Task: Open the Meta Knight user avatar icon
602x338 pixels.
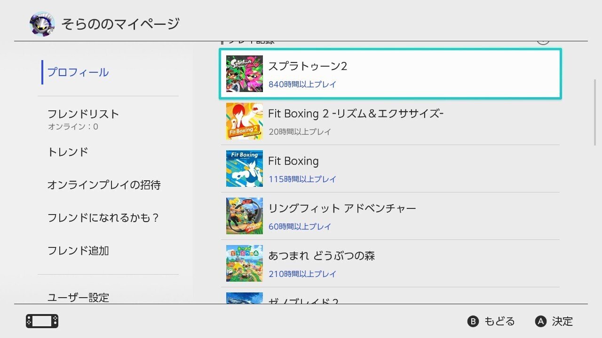Action: click(x=41, y=23)
